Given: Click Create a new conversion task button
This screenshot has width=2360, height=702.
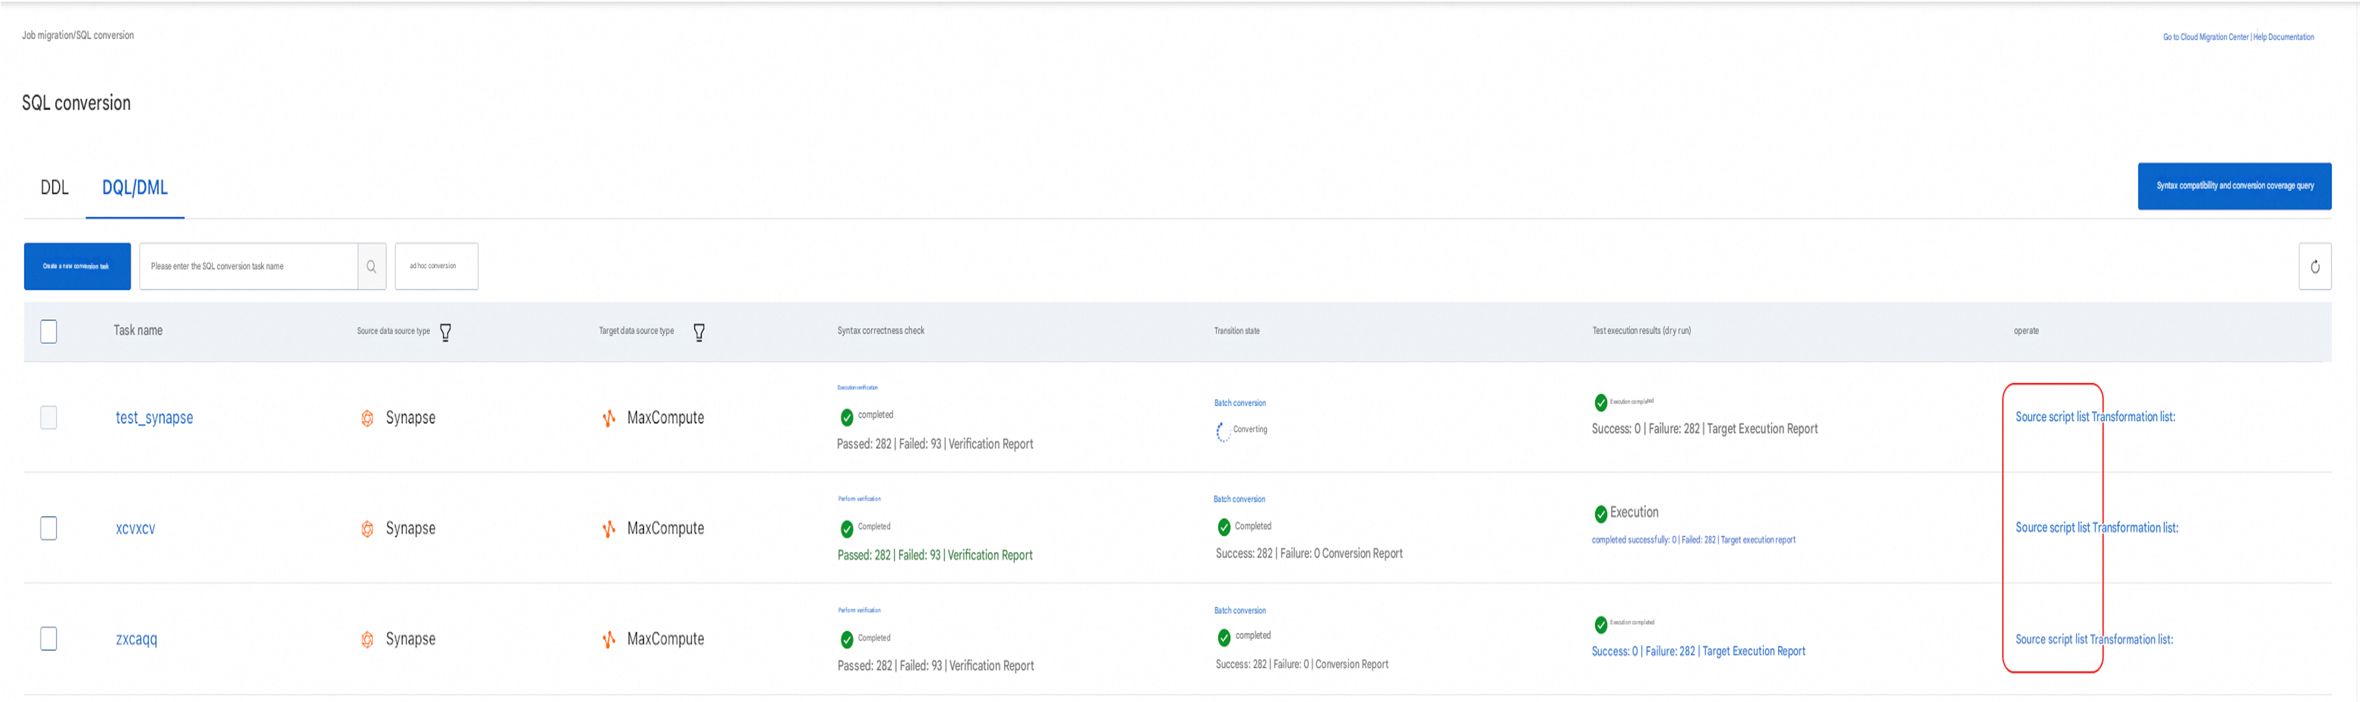Looking at the screenshot, I should [77, 266].
